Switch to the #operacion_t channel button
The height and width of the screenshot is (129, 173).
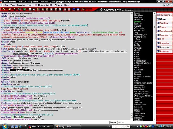(x=164, y=35)
